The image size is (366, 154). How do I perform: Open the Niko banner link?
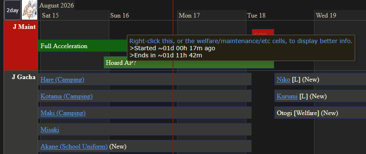pyautogui.click(x=284, y=80)
